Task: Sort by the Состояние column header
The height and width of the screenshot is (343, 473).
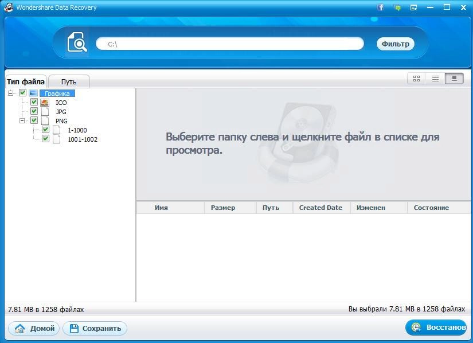Action: pyautogui.click(x=439, y=208)
